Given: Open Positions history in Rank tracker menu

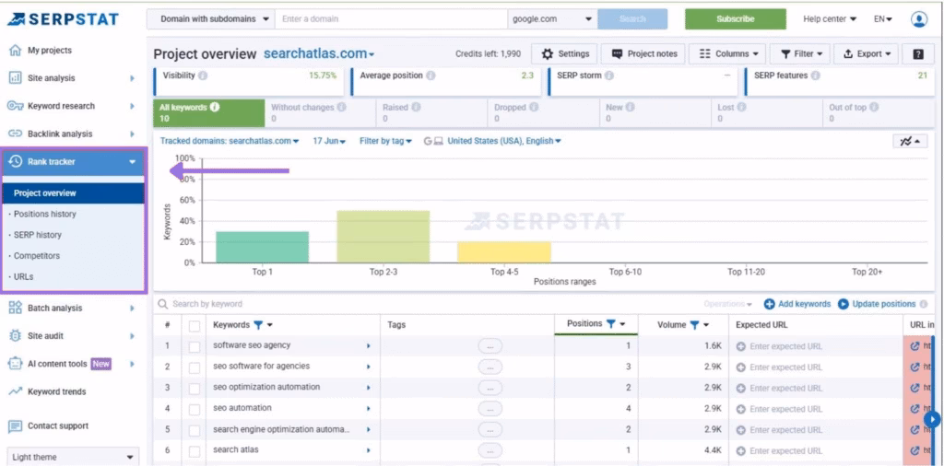Looking at the screenshot, I should pos(45,214).
